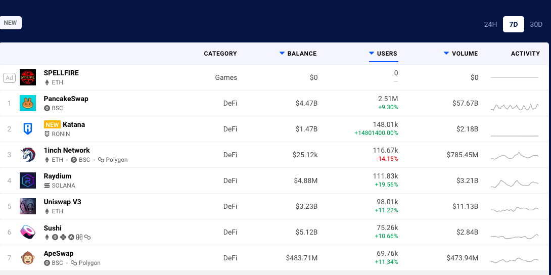Click the PancakeSwap activity sparkline
The image size is (551, 275).
point(515,107)
